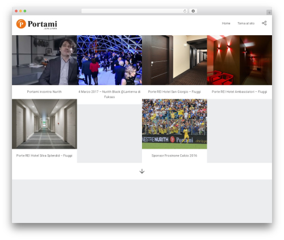Click the browser download indicator icon
Viewport: 284px width, 240px height.
click(193, 11)
